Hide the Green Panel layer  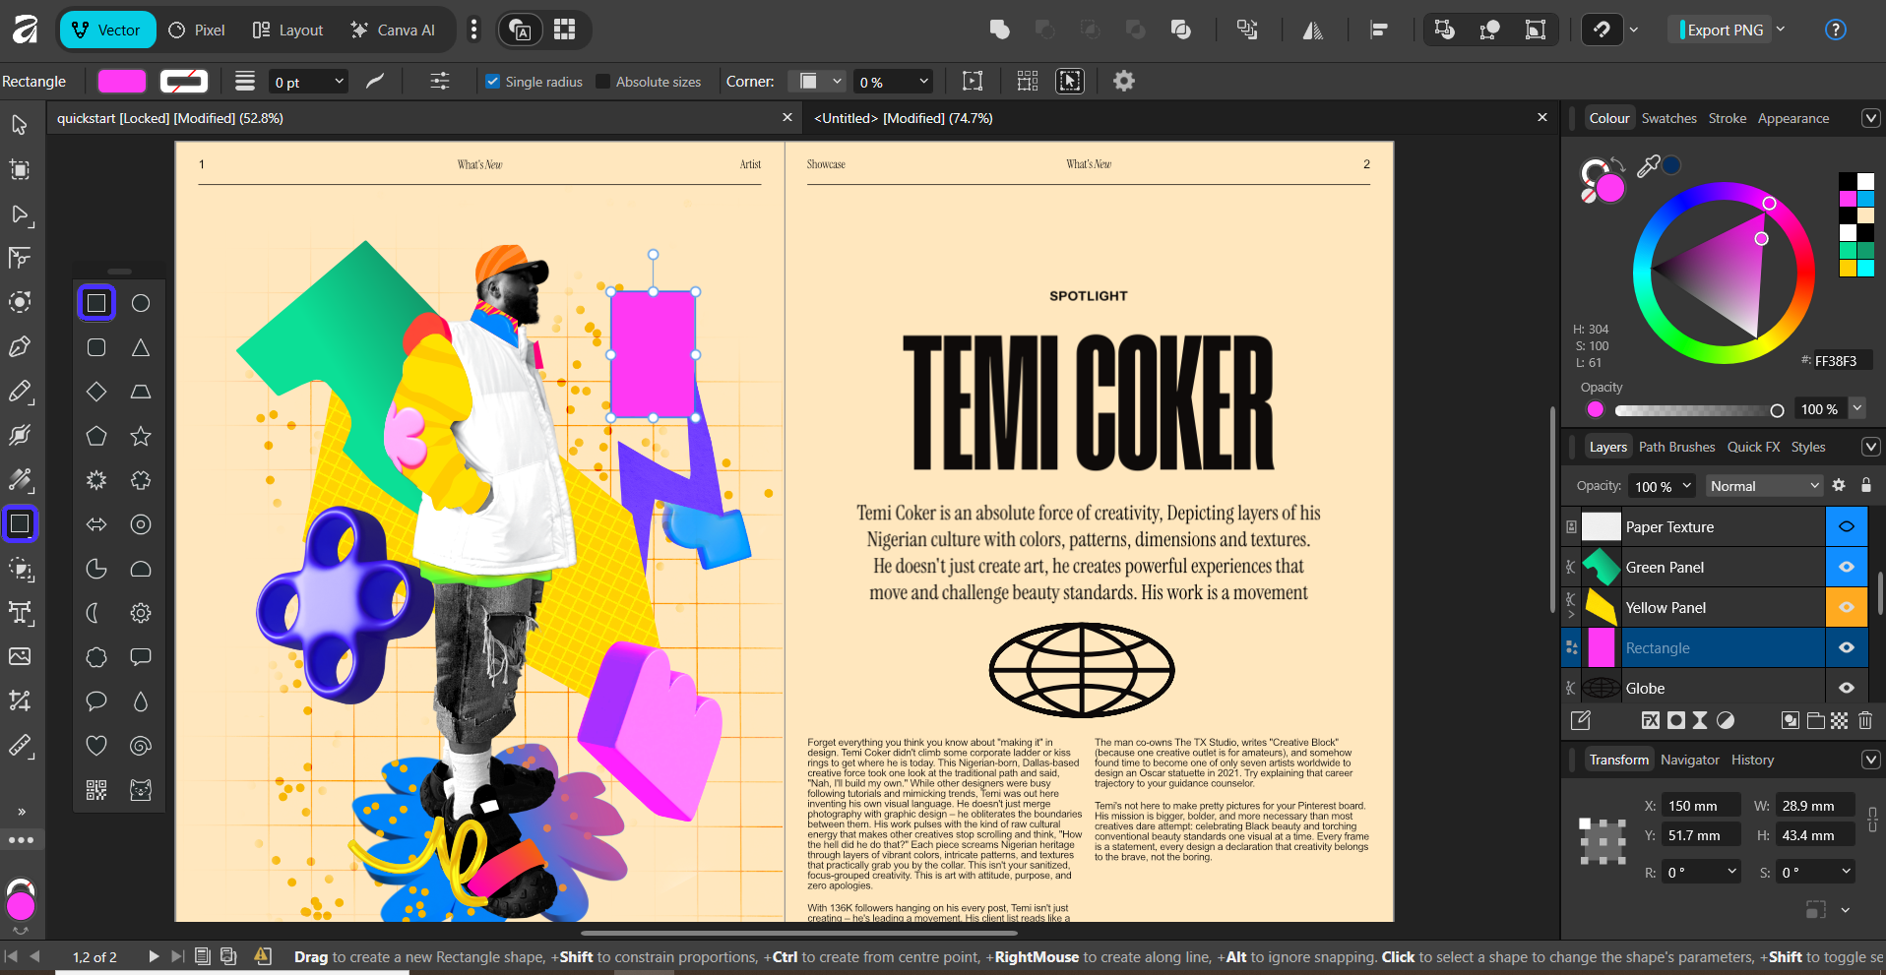[1846, 567]
